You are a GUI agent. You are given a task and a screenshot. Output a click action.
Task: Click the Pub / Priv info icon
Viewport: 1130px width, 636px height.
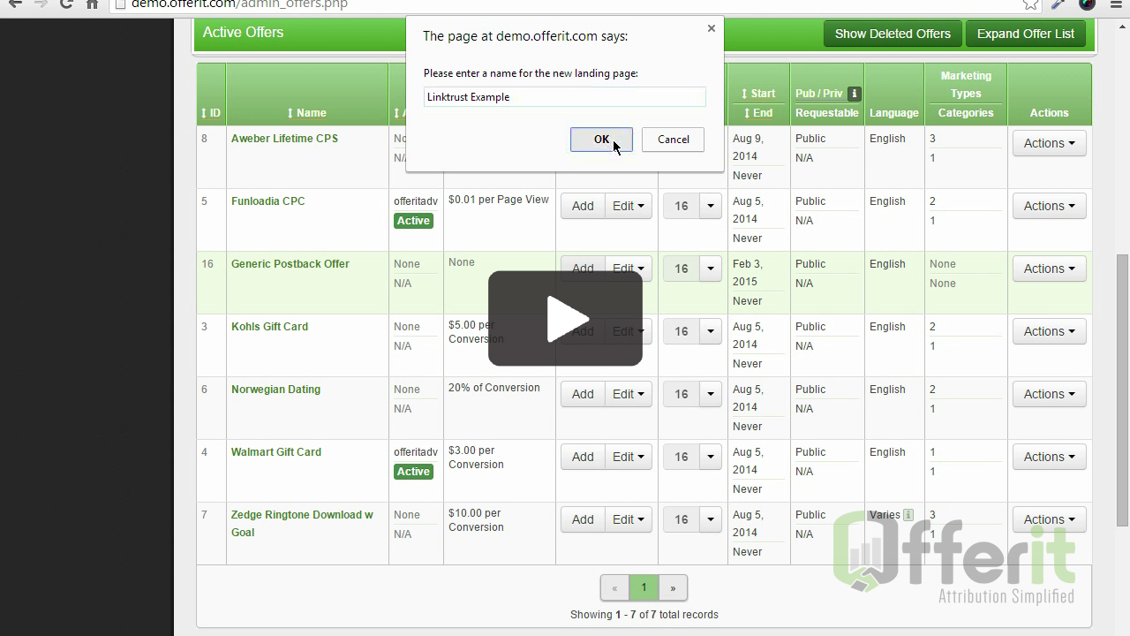click(854, 94)
